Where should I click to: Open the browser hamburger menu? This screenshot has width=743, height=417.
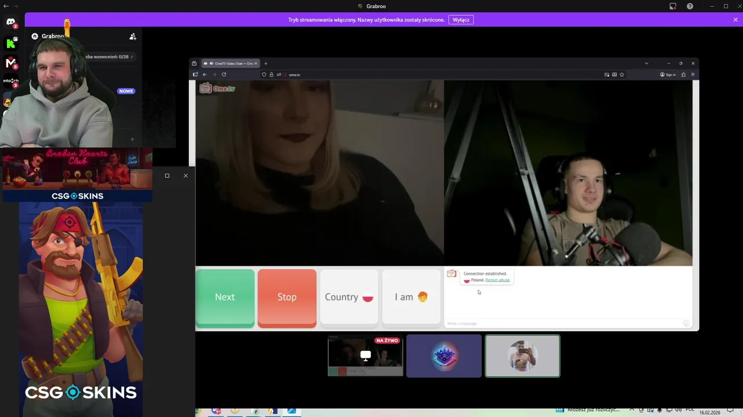pyautogui.click(x=692, y=75)
